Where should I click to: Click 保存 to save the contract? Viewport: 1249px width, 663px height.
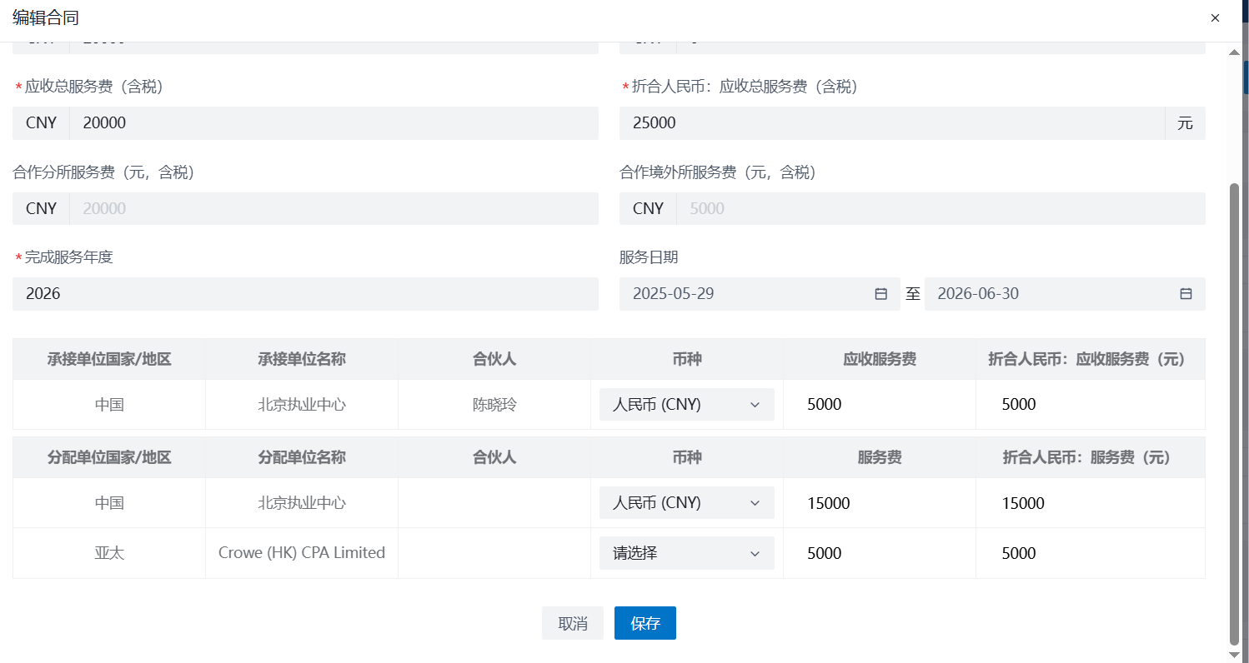pyautogui.click(x=645, y=623)
